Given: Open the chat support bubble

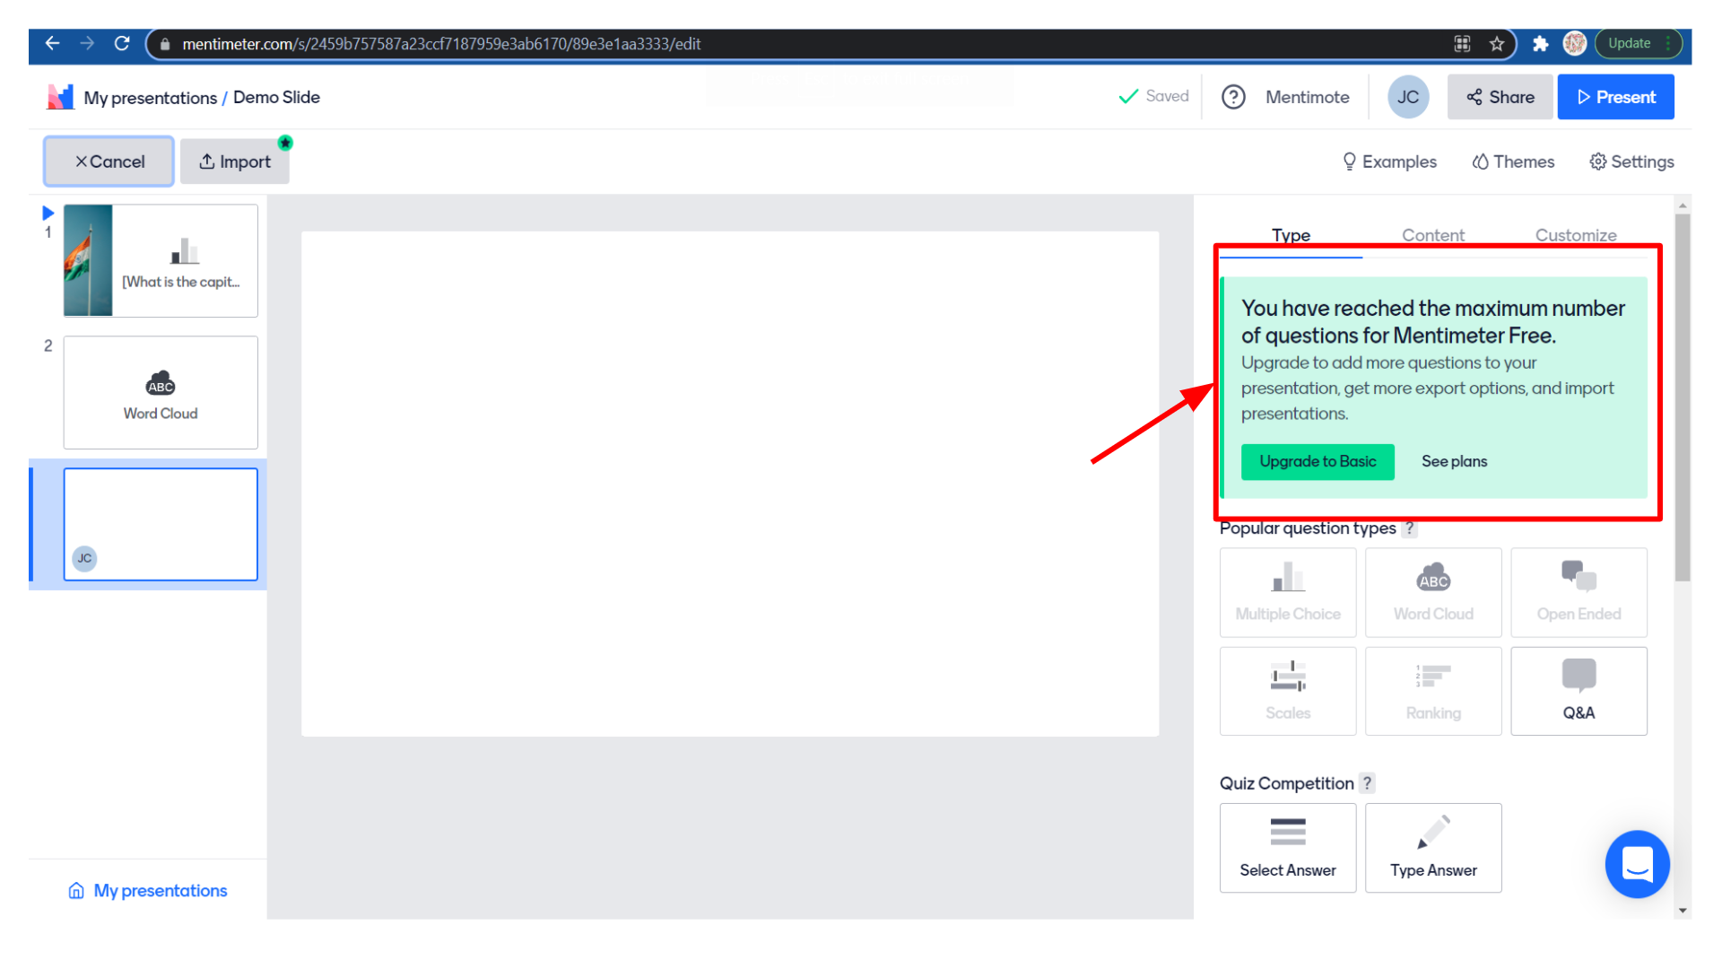Looking at the screenshot, I should pos(1636,864).
